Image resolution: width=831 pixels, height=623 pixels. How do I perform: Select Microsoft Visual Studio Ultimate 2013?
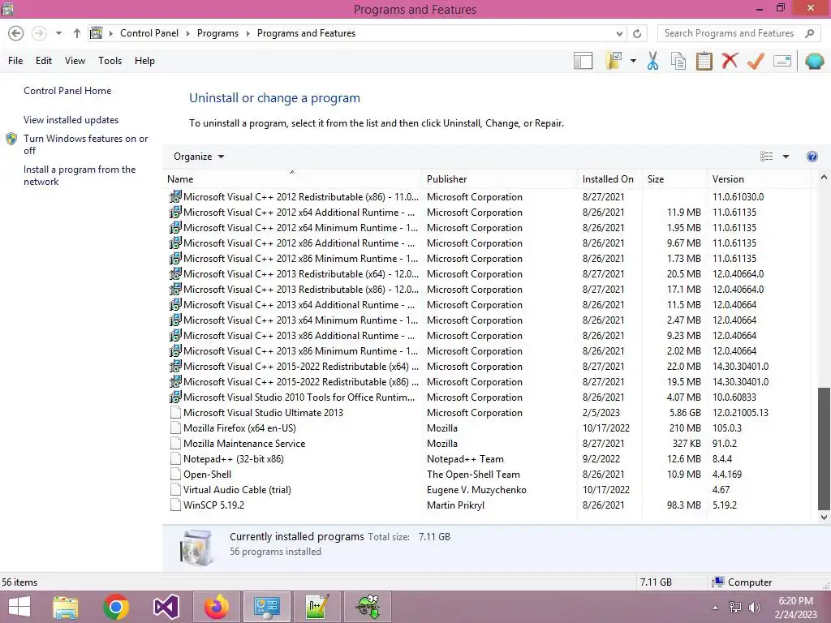[x=488, y=413]
